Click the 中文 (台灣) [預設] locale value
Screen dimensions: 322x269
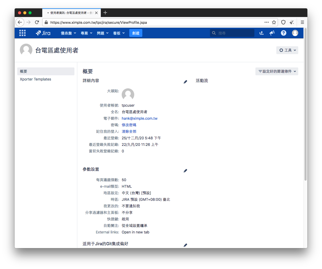(x=136, y=193)
